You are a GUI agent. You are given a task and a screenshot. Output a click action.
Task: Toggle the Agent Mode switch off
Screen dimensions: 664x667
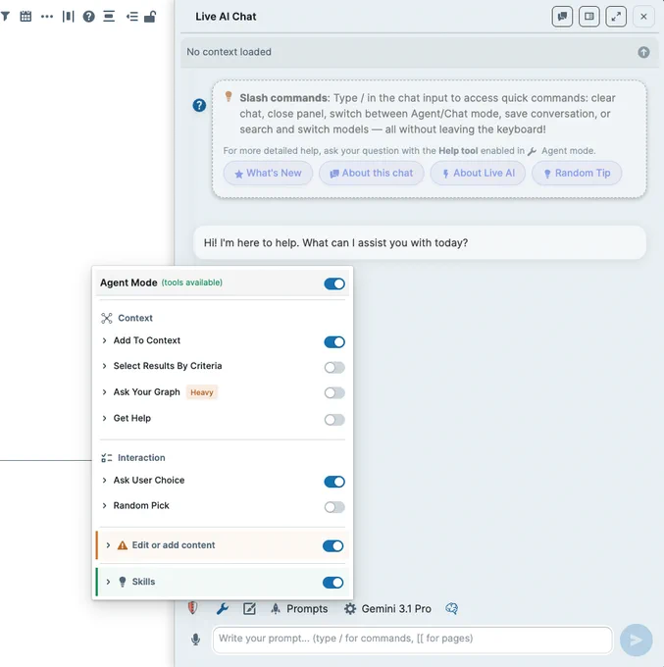point(334,283)
